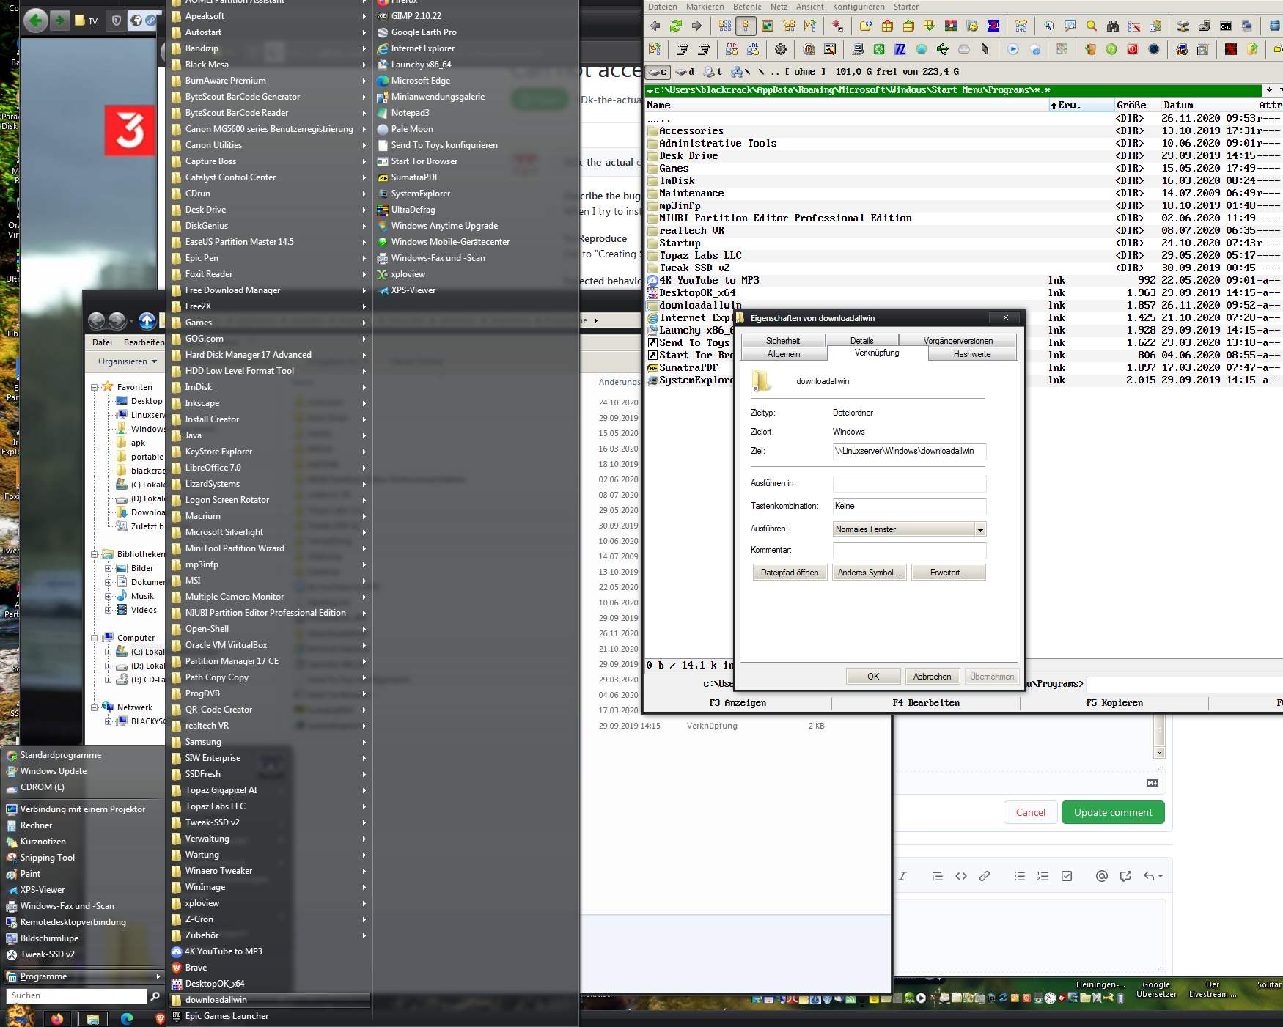Expand the Bilder library node
Viewport: 1283px width, 1027px height.
click(x=109, y=568)
